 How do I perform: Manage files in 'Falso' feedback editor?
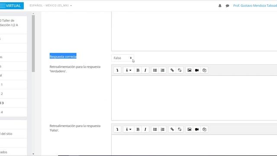coord(204,129)
